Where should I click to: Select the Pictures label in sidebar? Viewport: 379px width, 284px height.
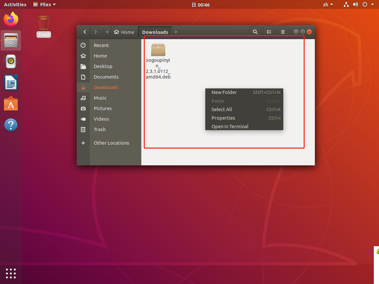[x=103, y=108]
